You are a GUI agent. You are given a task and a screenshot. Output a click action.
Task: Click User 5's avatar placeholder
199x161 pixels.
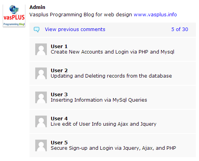tap(41, 145)
